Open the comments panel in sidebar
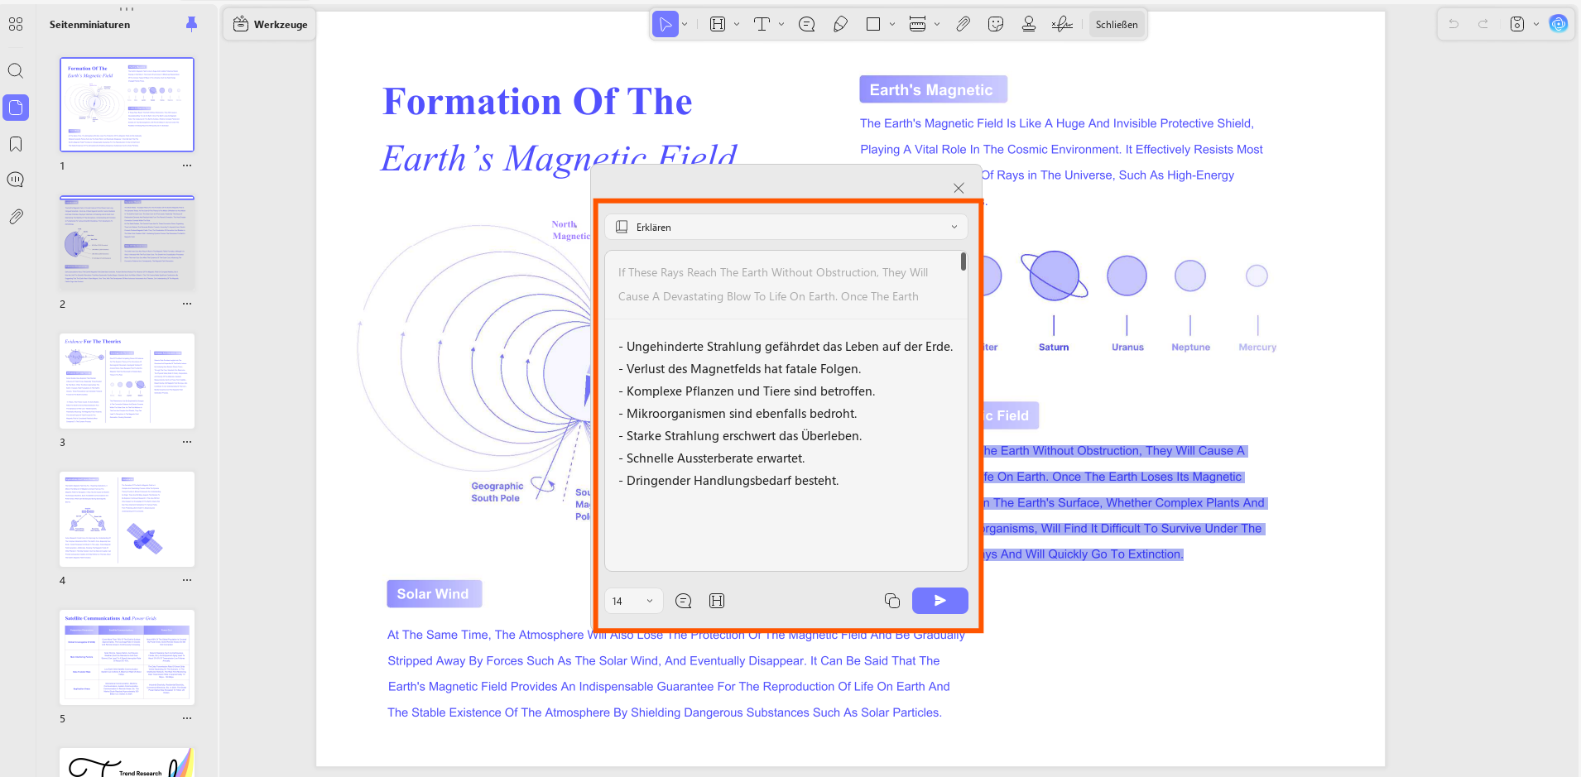Viewport: 1581px width, 777px height. point(16,180)
